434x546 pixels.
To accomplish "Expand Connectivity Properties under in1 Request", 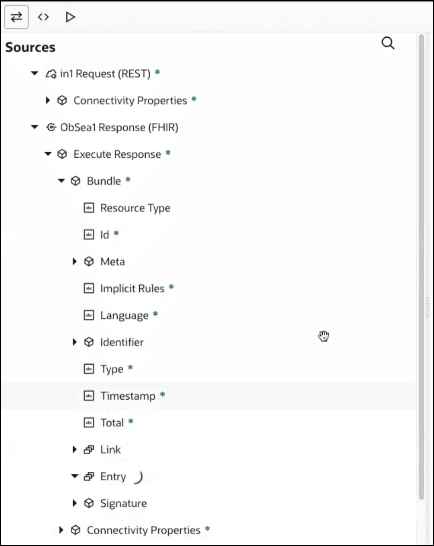I will point(48,100).
